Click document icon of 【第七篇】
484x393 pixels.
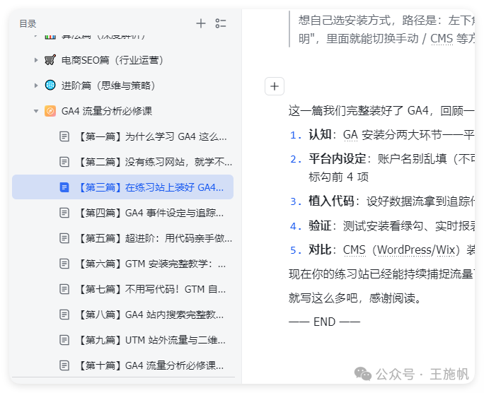coord(64,289)
